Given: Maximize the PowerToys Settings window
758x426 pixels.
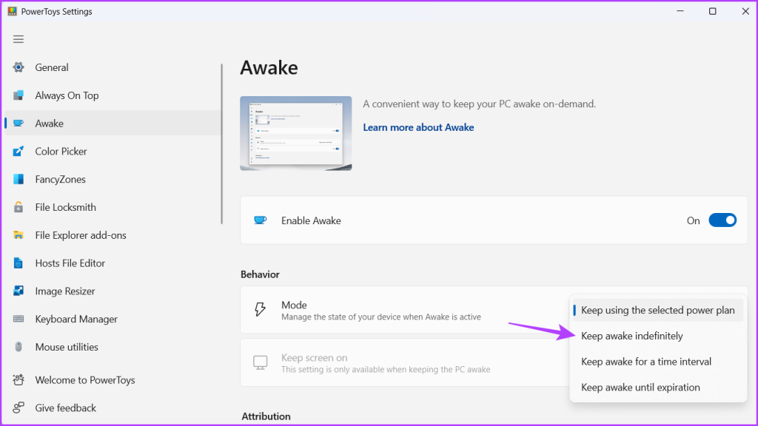Looking at the screenshot, I should (x=713, y=11).
